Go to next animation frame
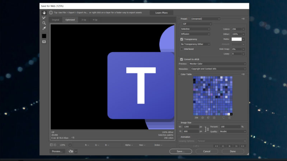Image resolution: width=287 pixels, height=161 pixels. (236, 146)
